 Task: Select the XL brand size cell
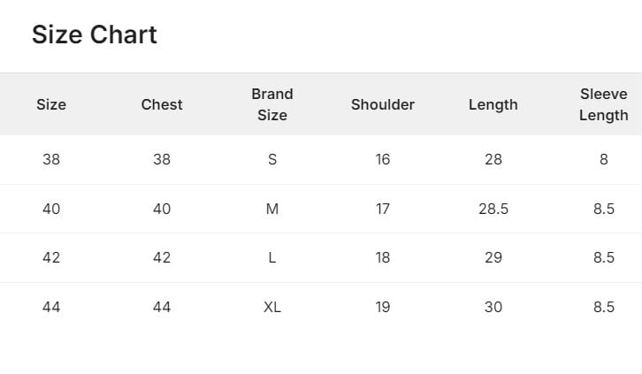pos(272,308)
